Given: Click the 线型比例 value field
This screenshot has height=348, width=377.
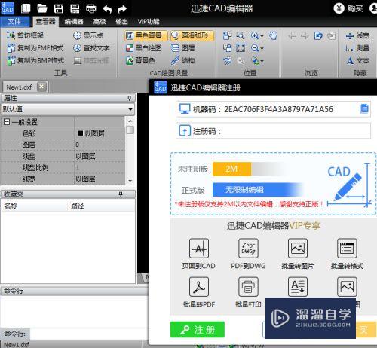Looking at the screenshot, I should tap(100, 167).
